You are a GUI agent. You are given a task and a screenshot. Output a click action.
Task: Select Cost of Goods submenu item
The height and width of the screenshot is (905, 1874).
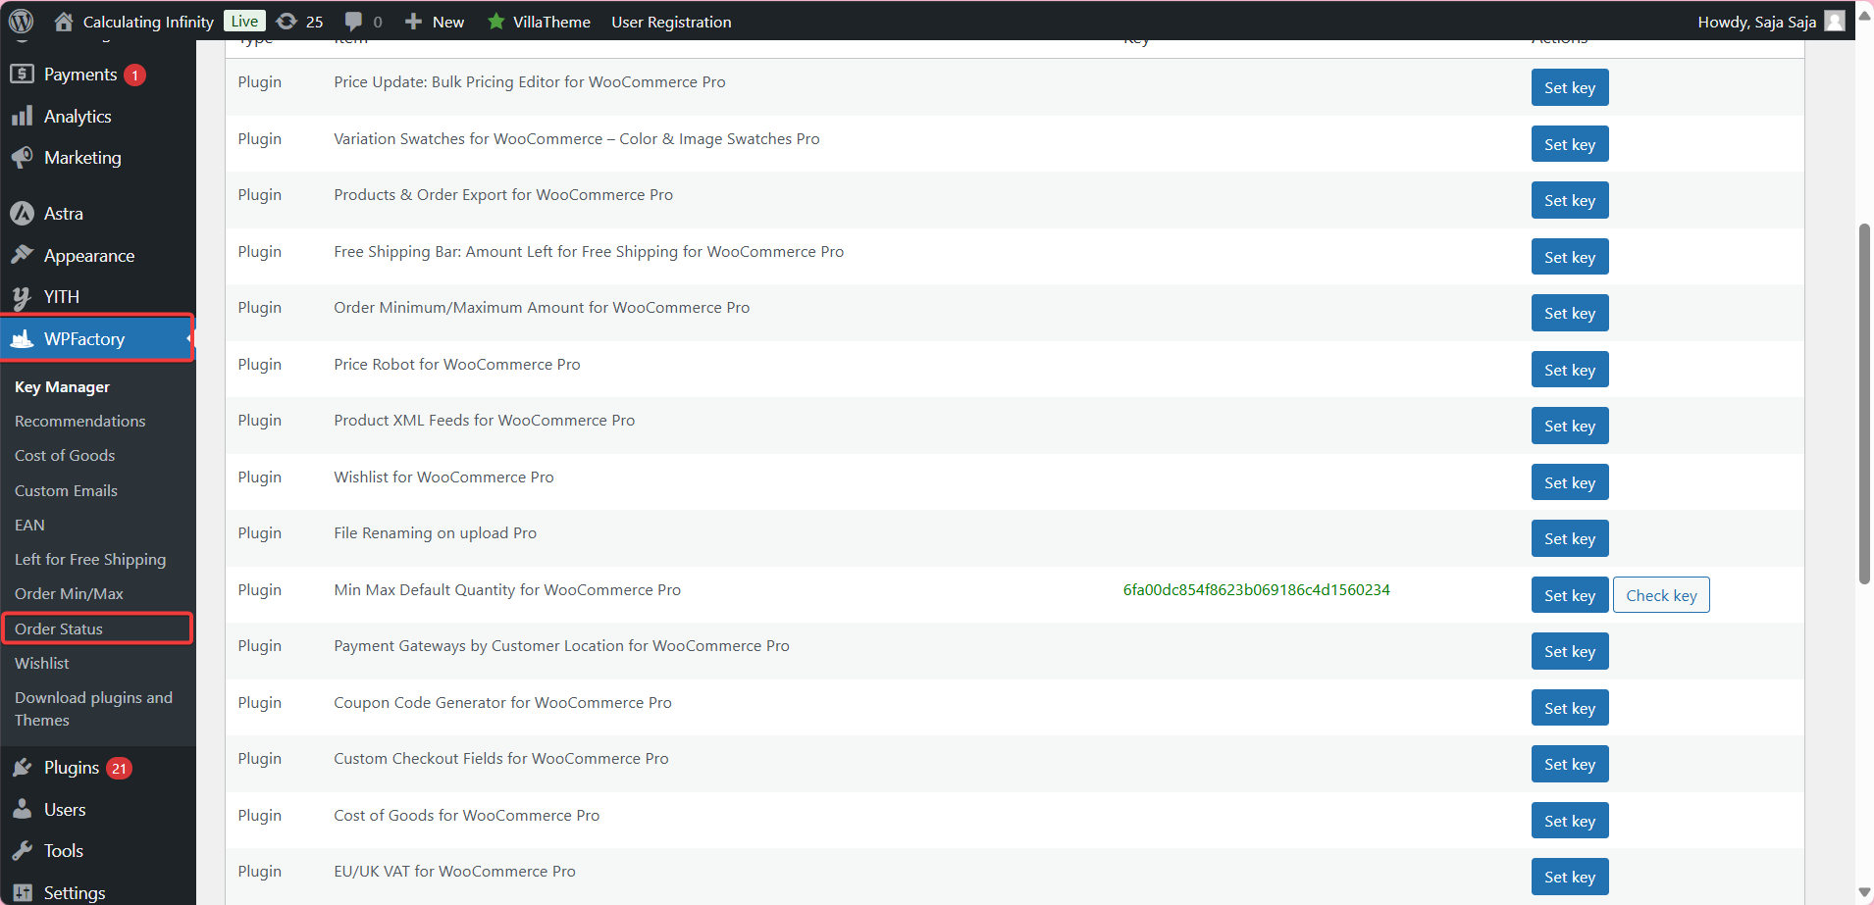click(x=65, y=456)
